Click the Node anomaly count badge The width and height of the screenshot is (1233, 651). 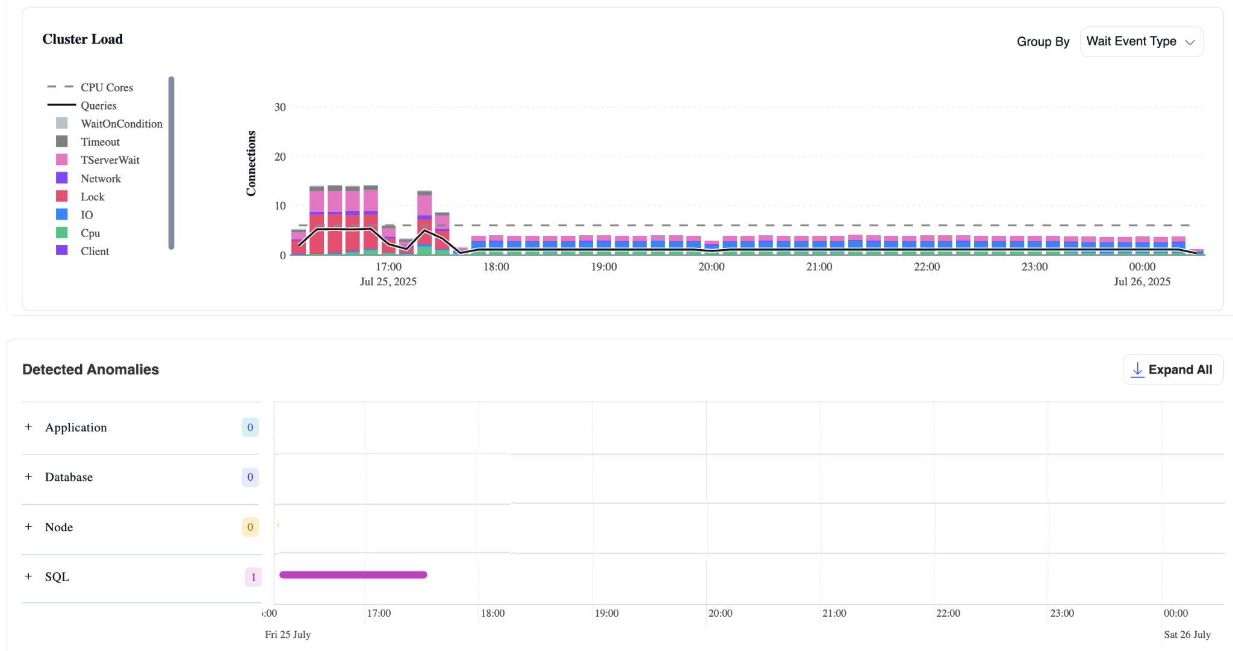250,527
